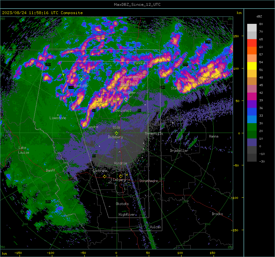Click the dBZ legend heading
The image size is (275, 257).
[x=259, y=16]
